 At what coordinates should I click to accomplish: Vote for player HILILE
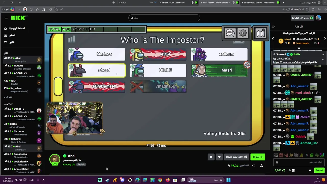pyautogui.click(x=158, y=70)
